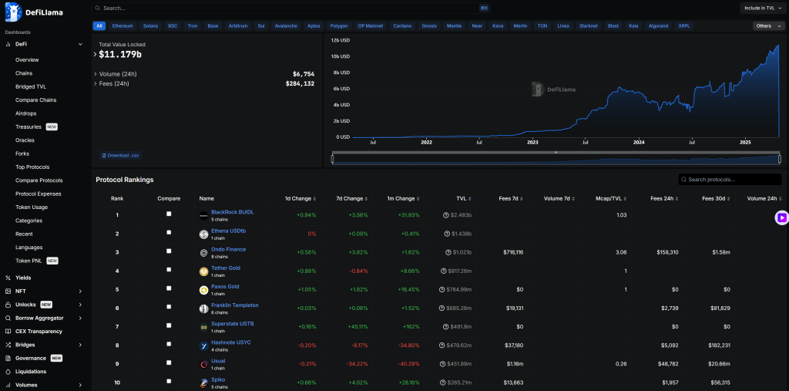789x391 pixels.
Task: Click the Hashnote USYC protocol logo
Action: pos(203,346)
